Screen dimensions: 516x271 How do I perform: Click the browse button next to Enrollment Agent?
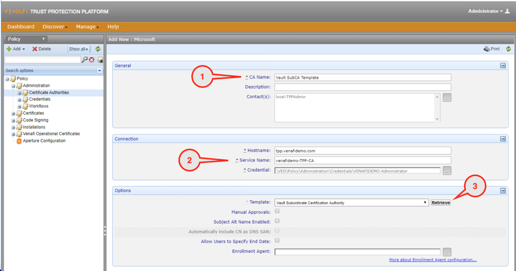[x=447, y=252]
